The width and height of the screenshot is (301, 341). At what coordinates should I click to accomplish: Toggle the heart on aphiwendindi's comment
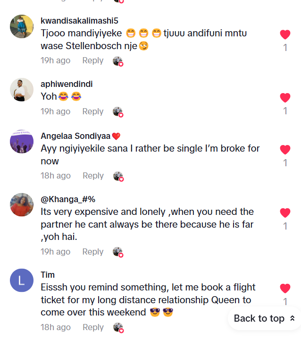285,98
